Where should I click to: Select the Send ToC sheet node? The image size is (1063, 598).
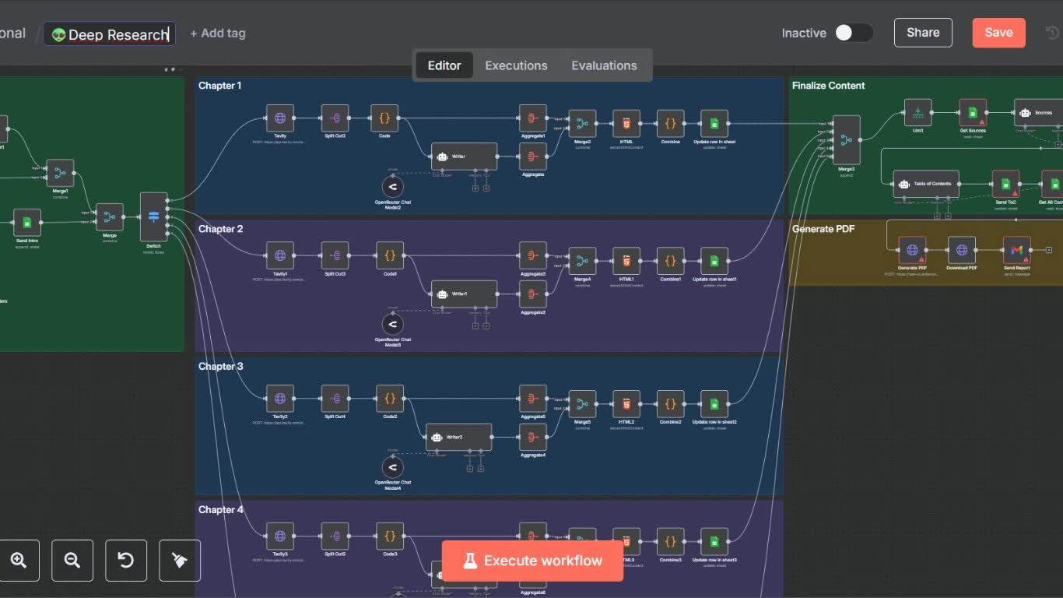[x=1005, y=184]
